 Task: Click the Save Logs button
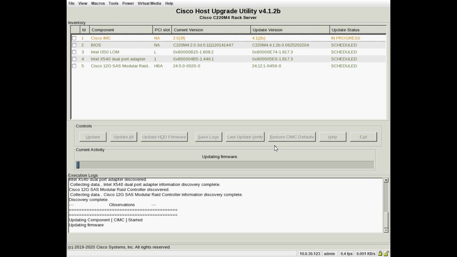209,137
